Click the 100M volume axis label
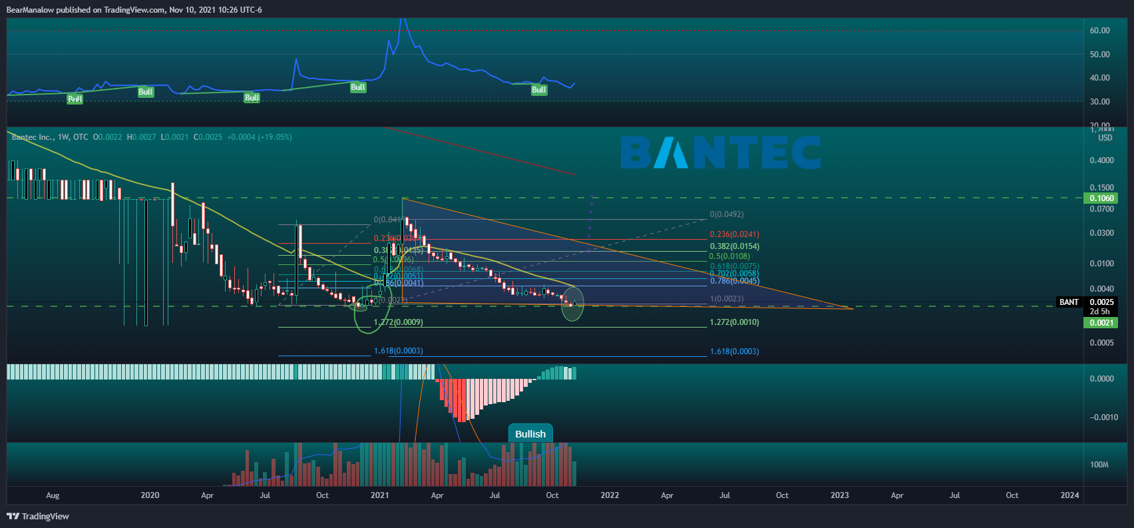Screen dimensions: 1134x528 pyautogui.click(x=1099, y=465)
